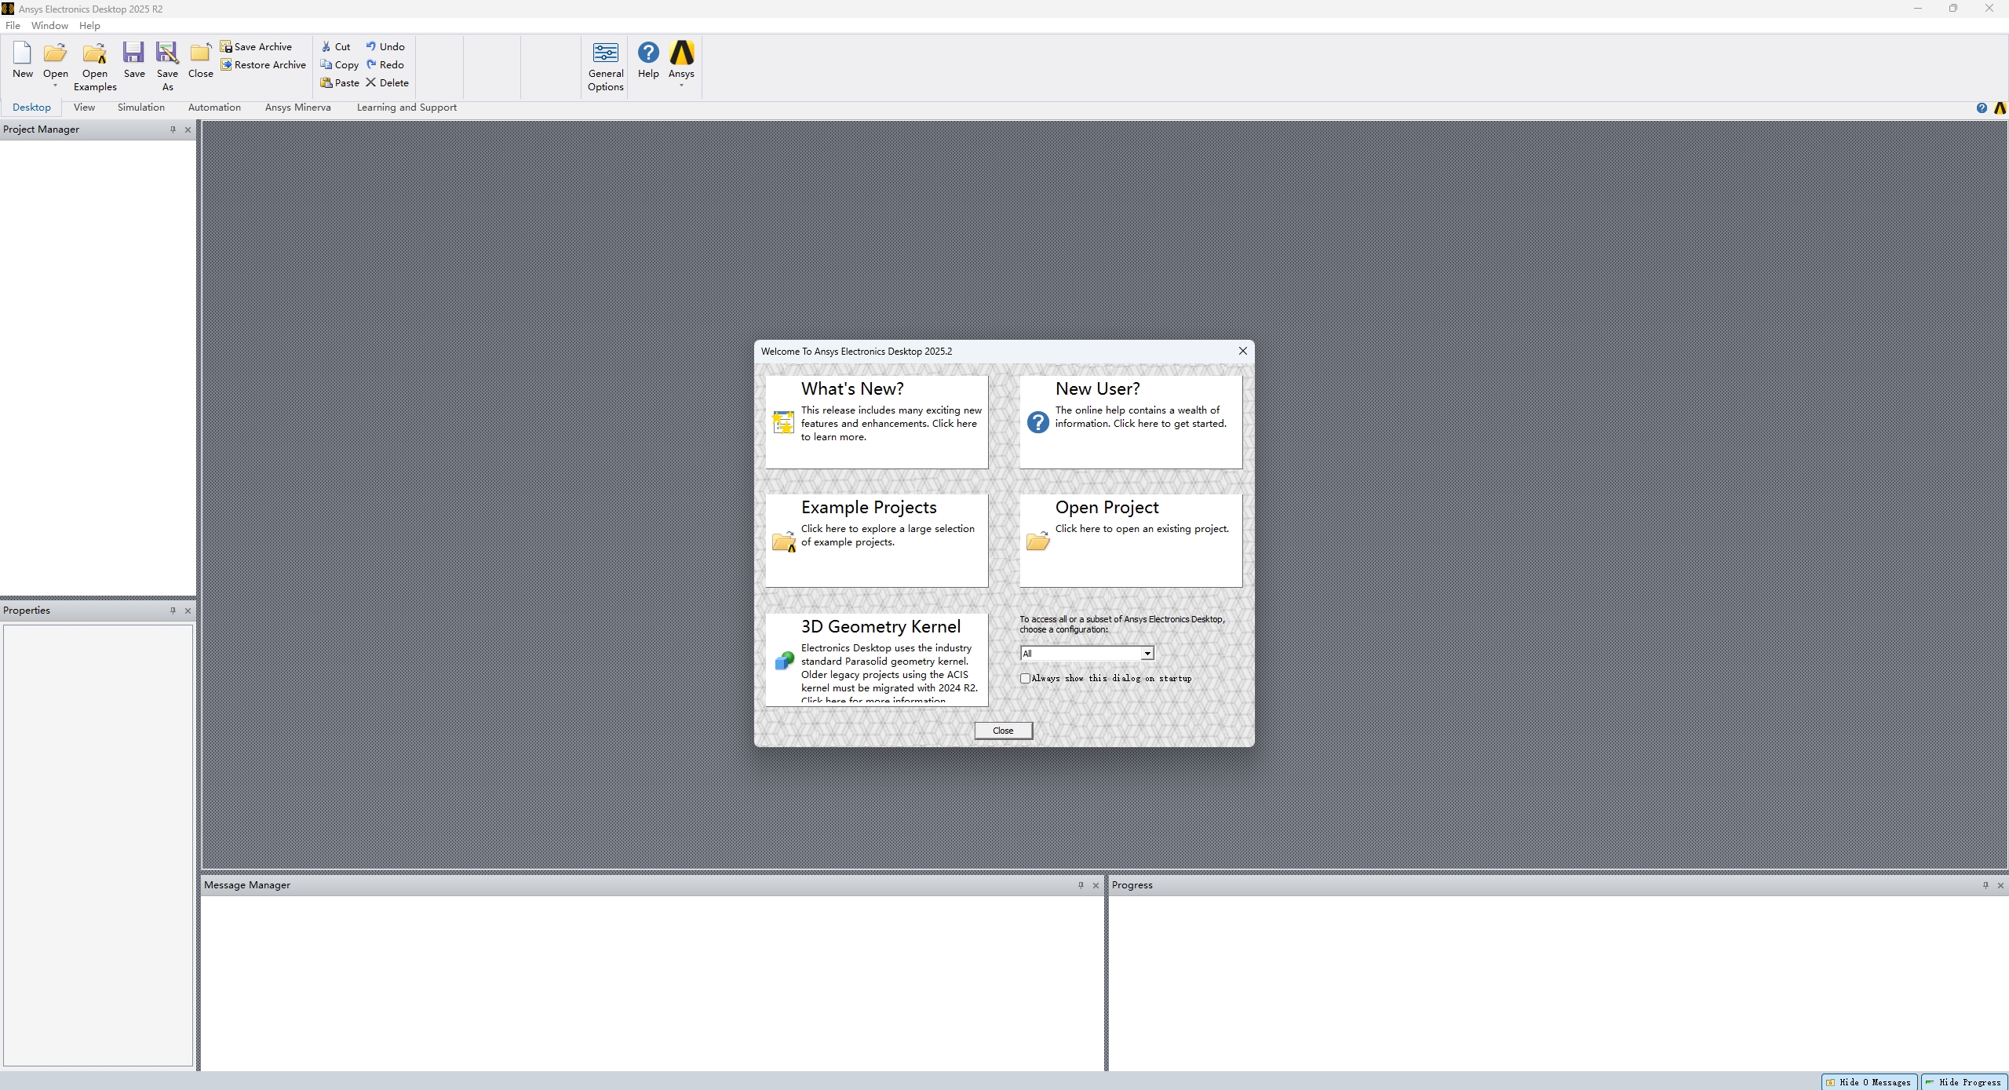Click the Open Examples toolbar icon
The height and width of the screenshot is (1090, 2009).
95,54
